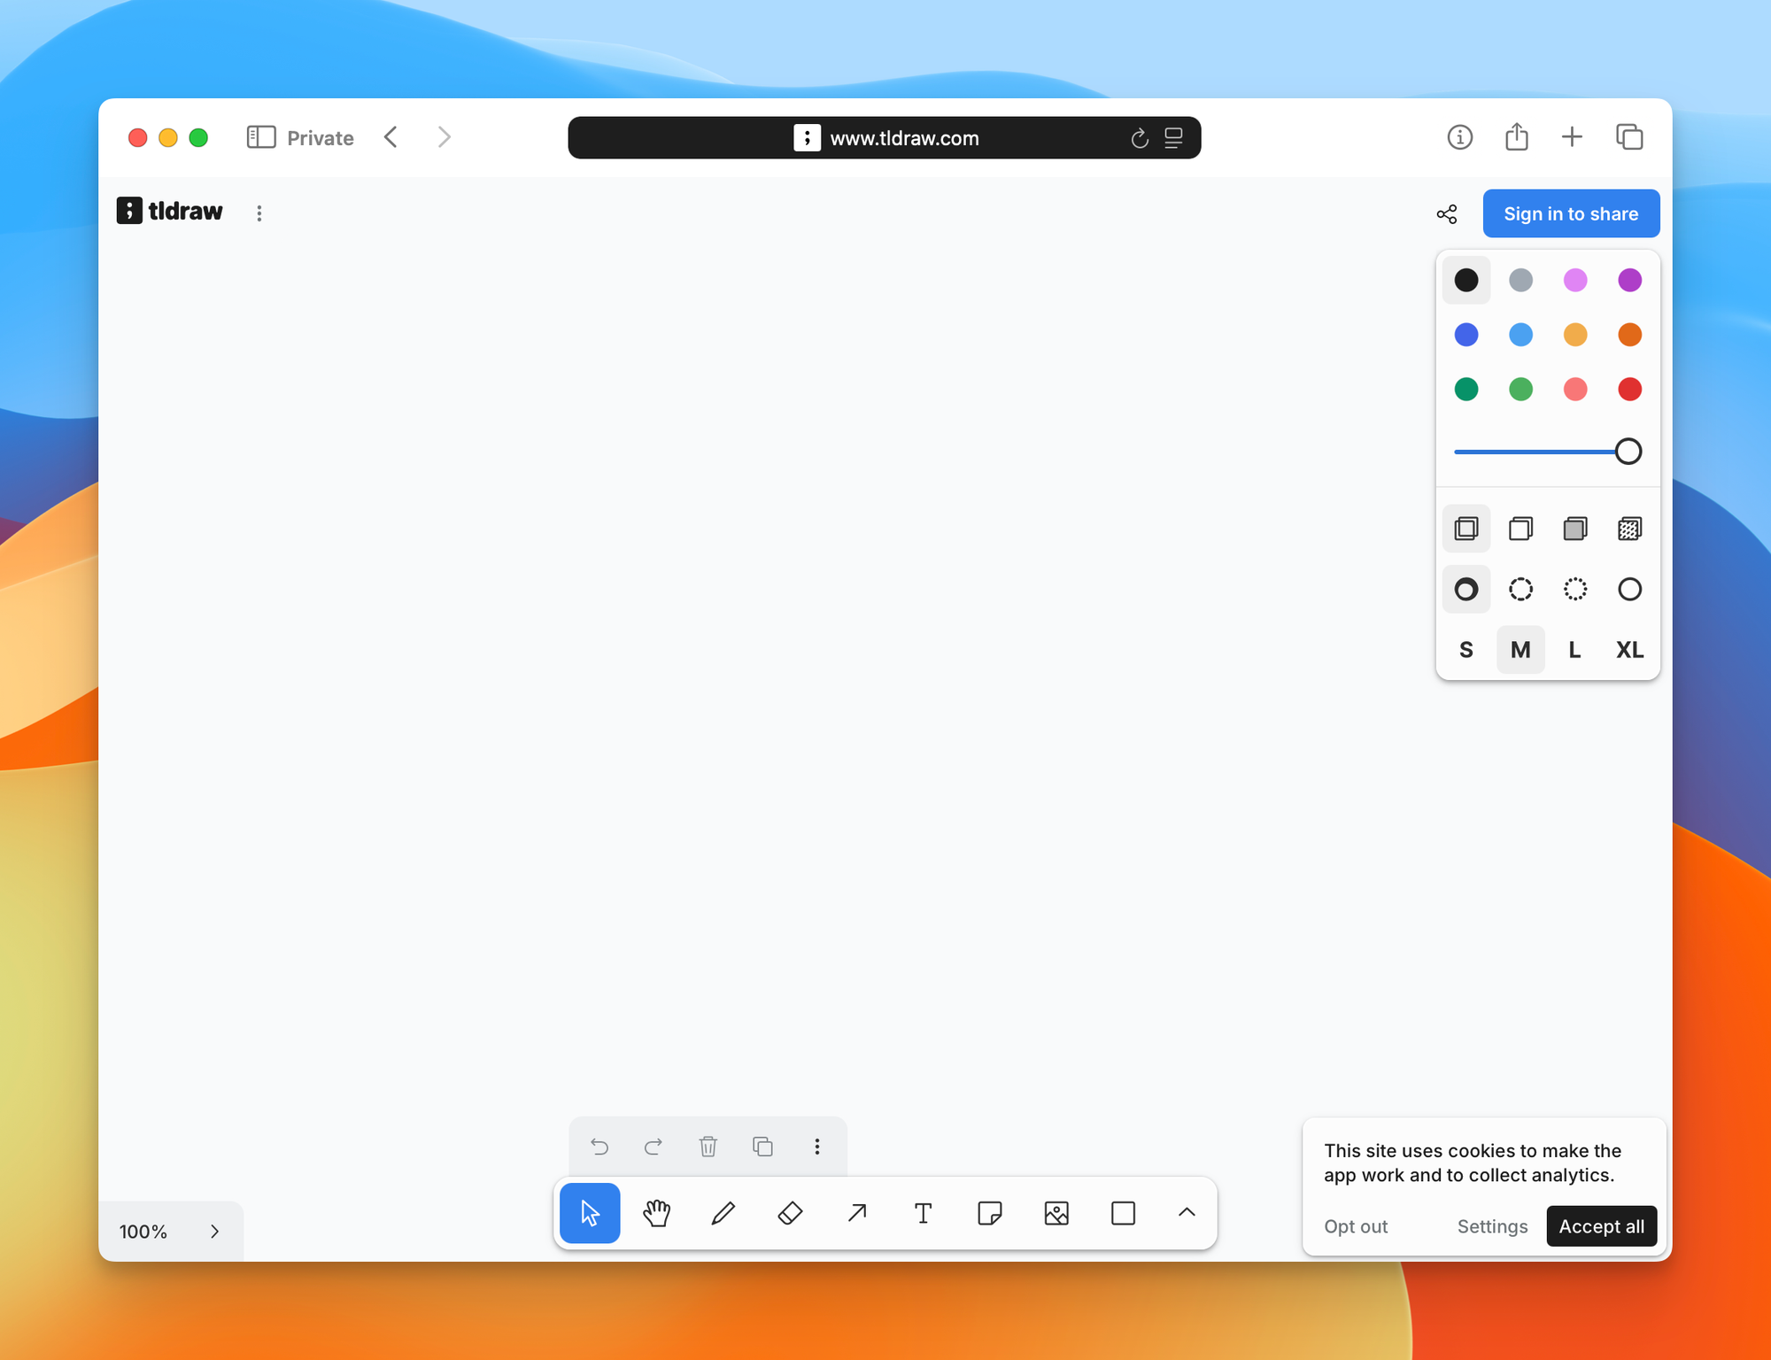Select the sticky note tool
1771x1360 pixels.
[990, 1213]
